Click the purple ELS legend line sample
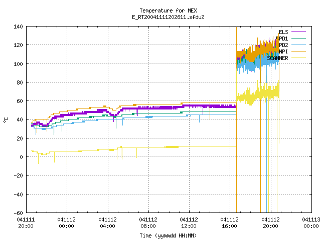 298,32
